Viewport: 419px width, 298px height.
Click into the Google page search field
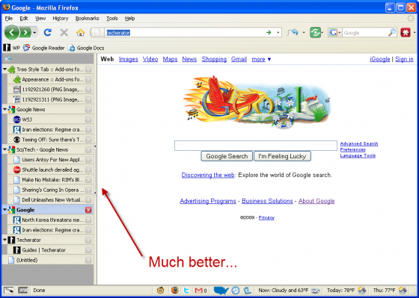point(256,146)
